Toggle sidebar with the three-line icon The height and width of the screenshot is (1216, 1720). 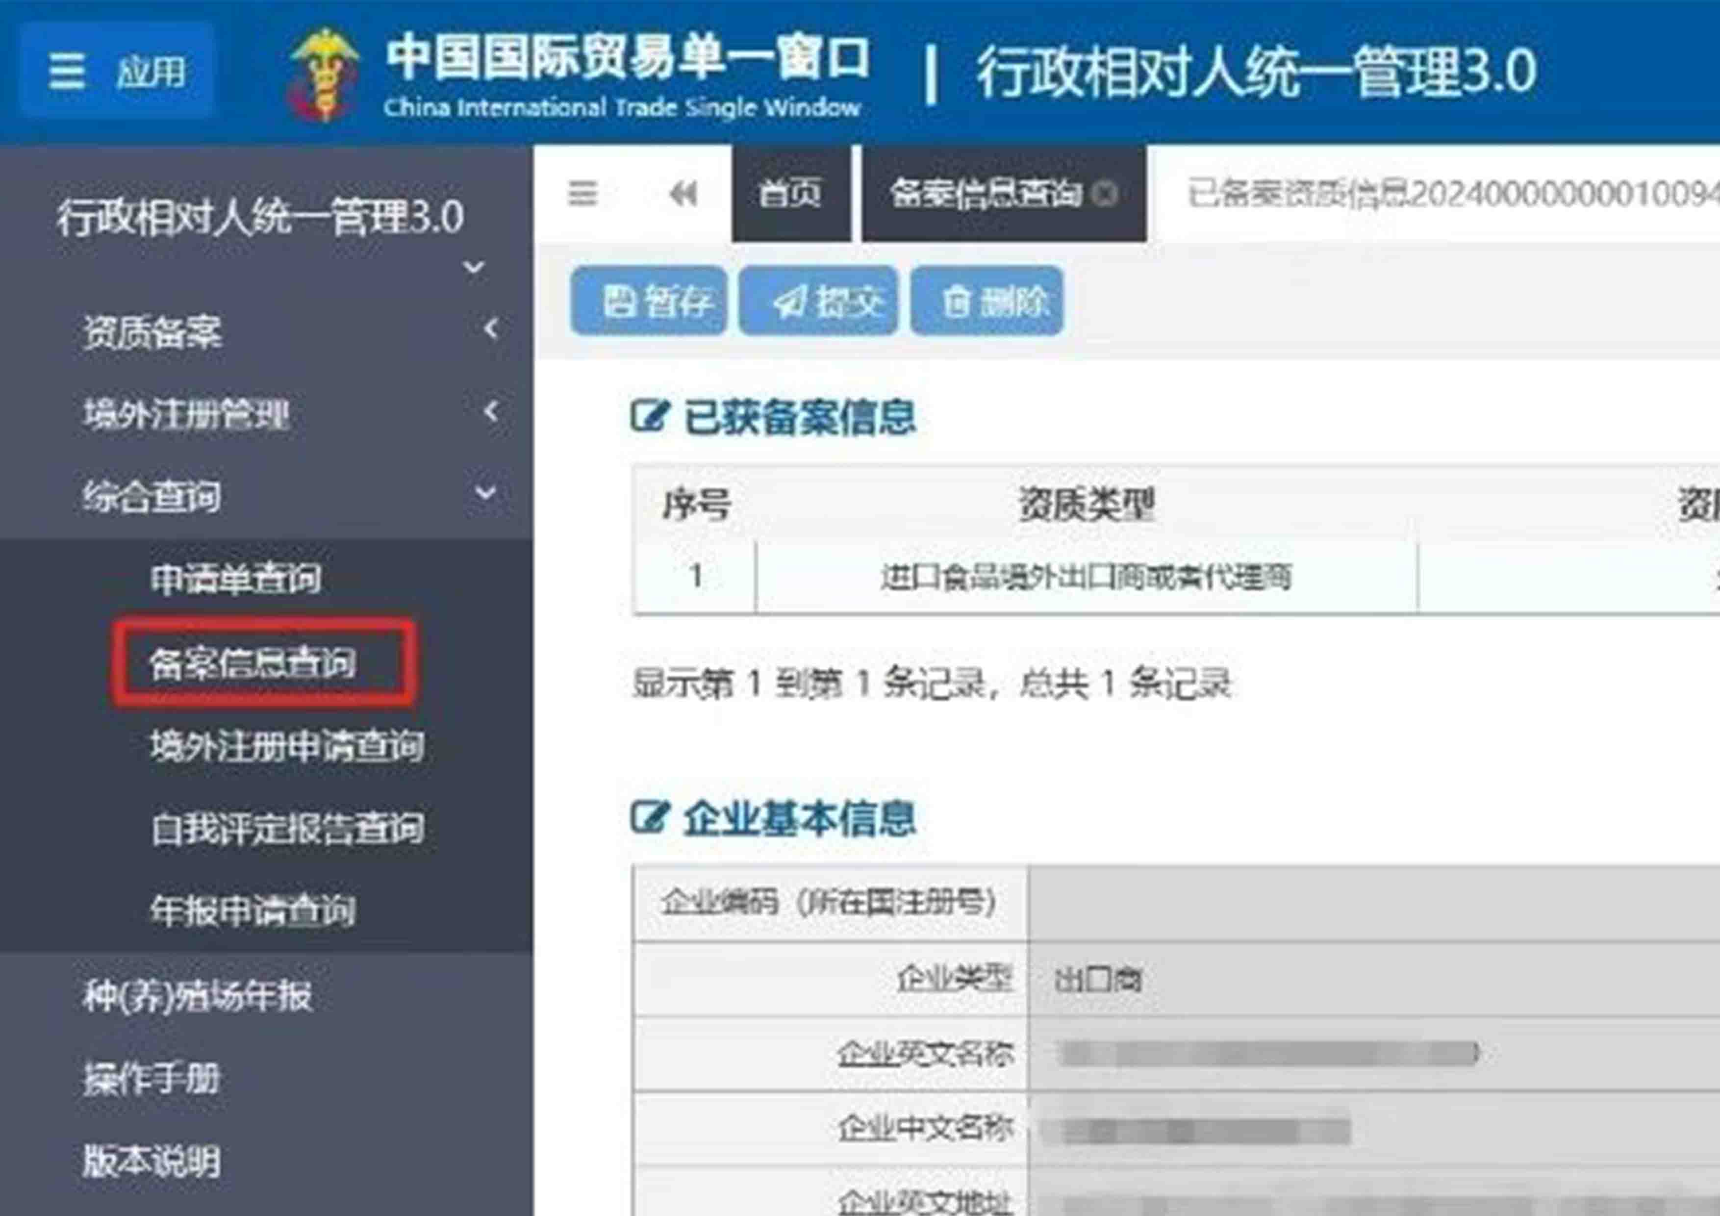[x=582, y=193]
